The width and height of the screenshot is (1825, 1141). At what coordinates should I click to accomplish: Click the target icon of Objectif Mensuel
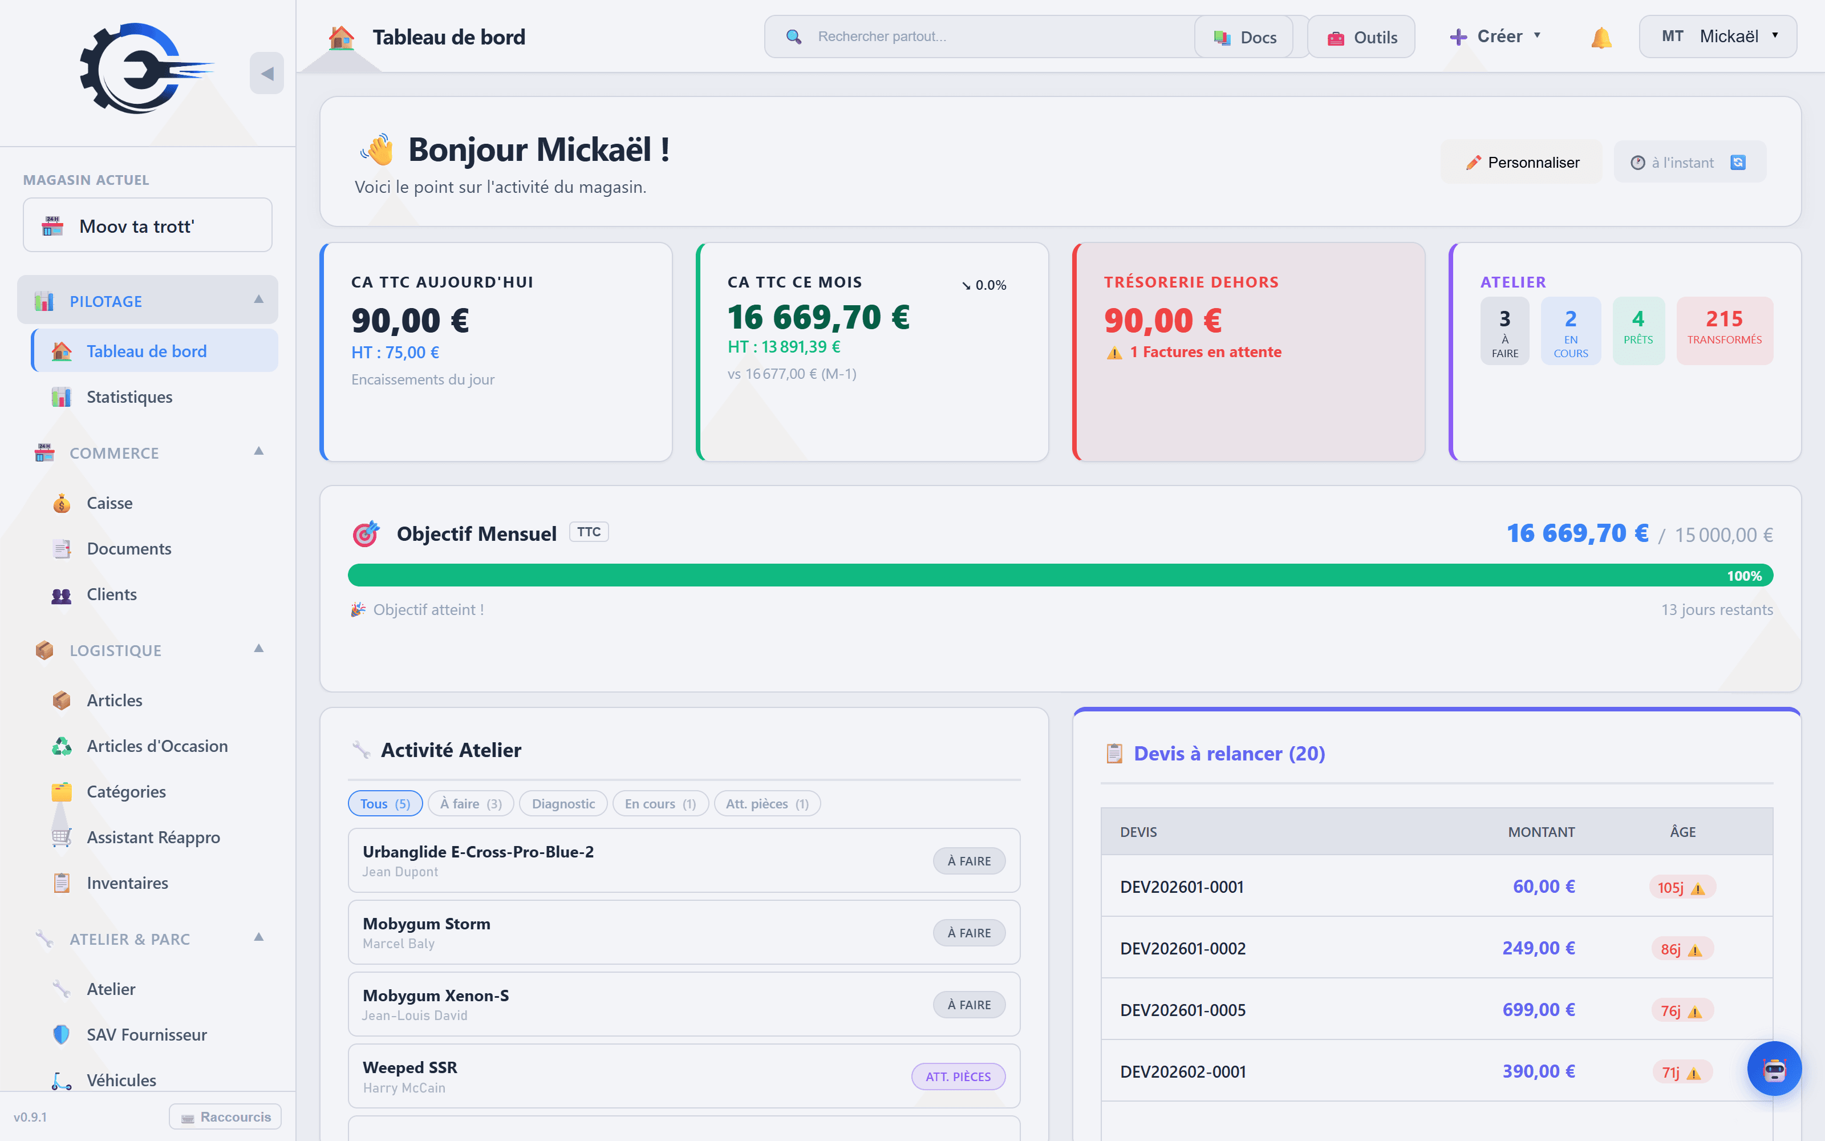pyautogui.click(x=366, y=533)
